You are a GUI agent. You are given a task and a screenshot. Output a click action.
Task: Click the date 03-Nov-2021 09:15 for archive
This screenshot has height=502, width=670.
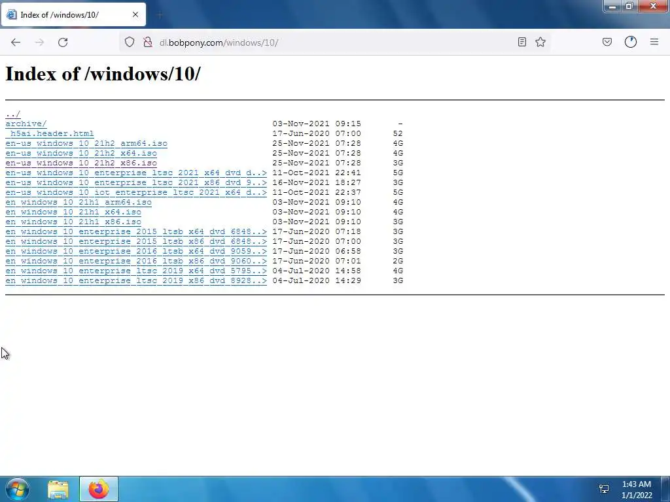click(317, 124)
